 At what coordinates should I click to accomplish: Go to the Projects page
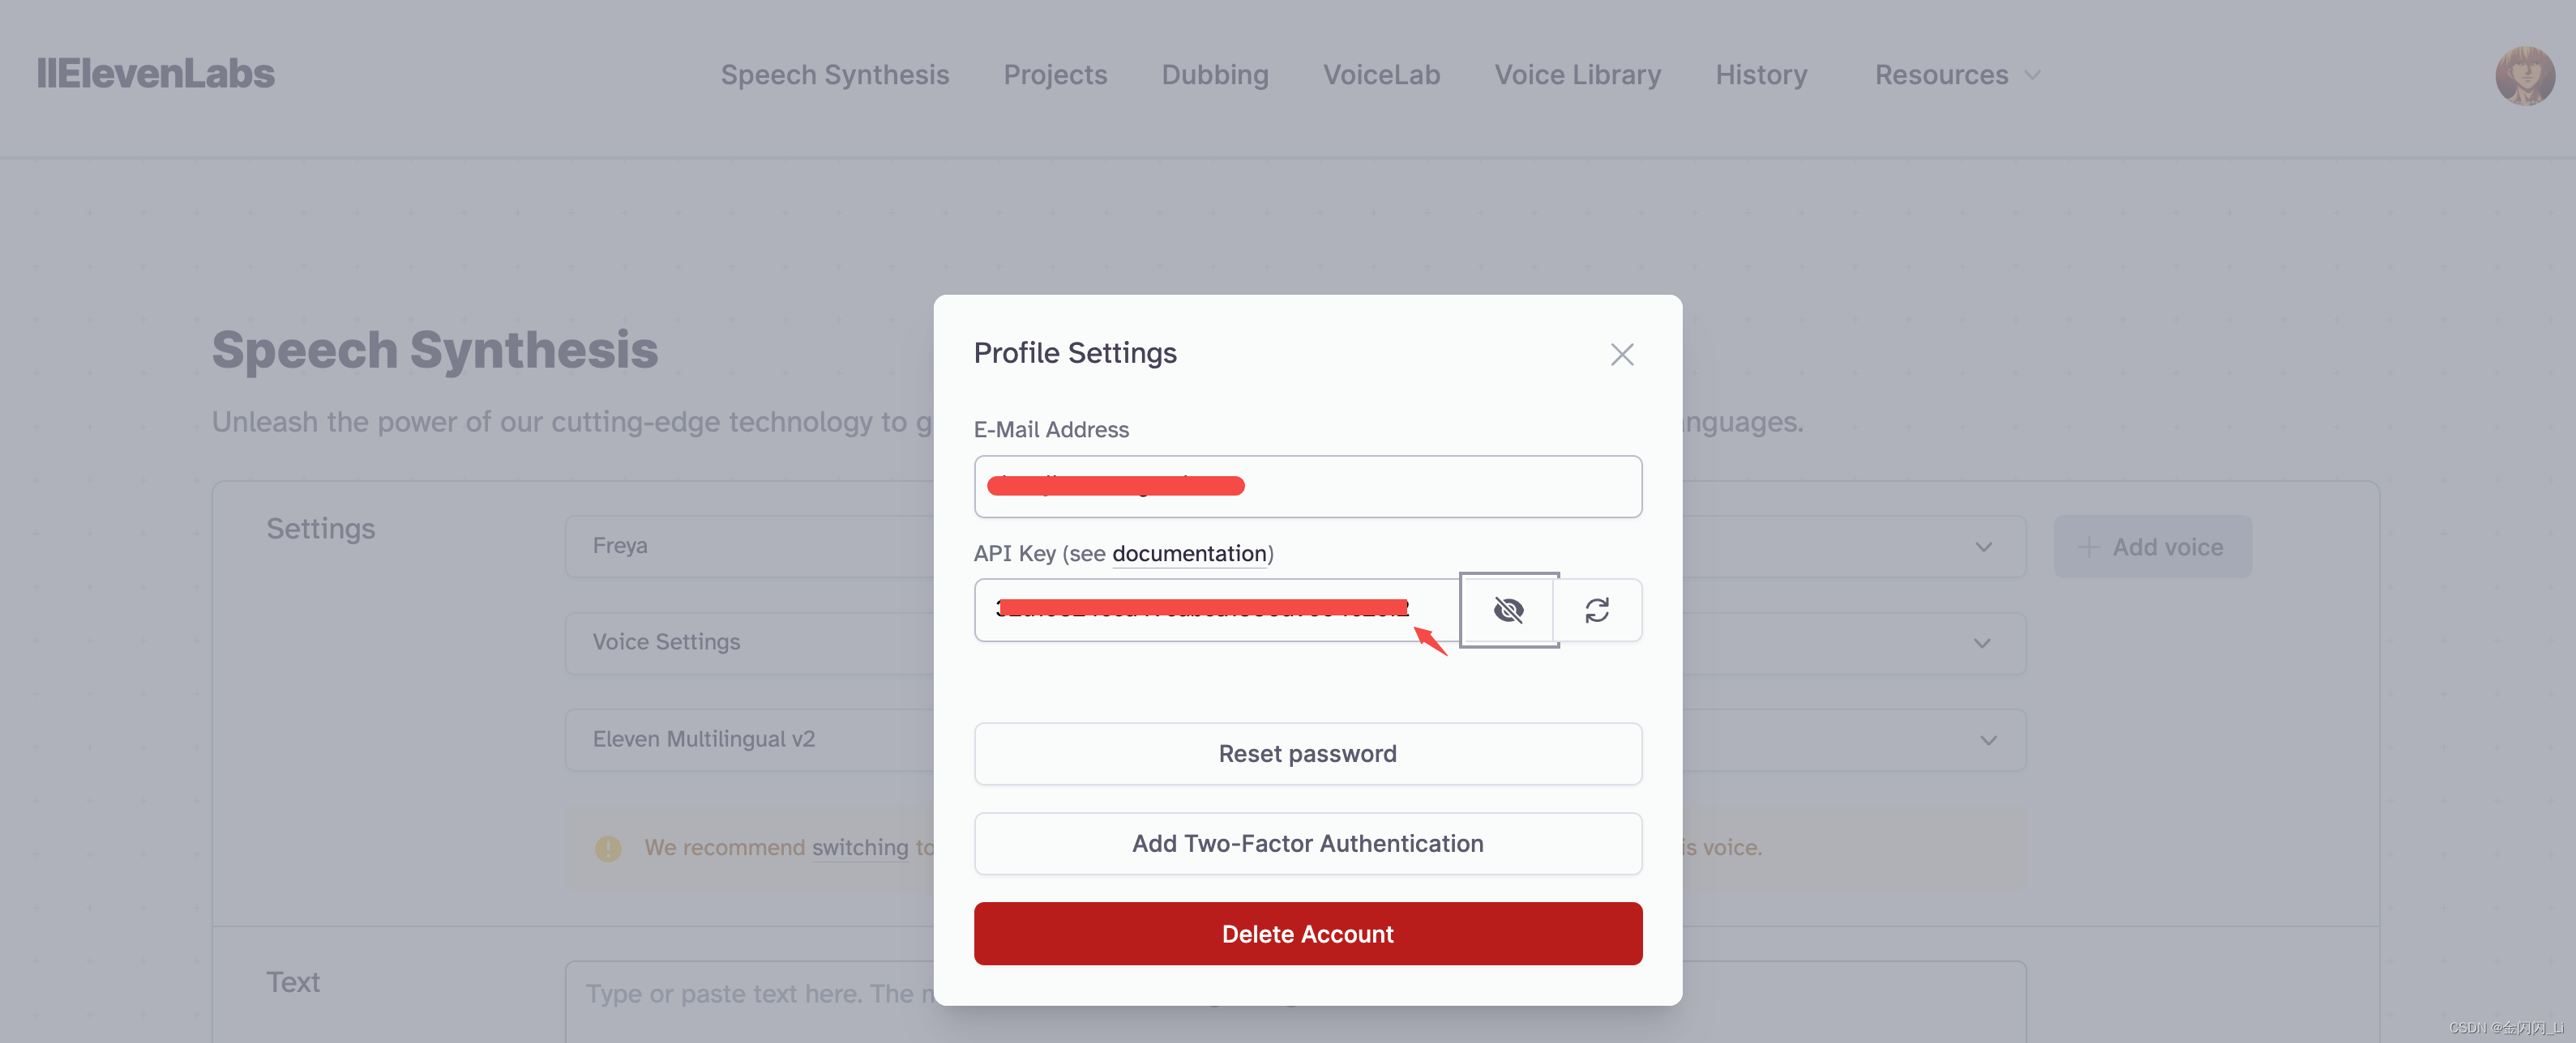tap(1055, 75)
